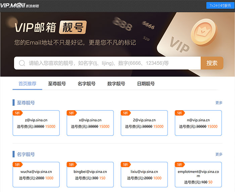Select the x@vip.sina.cn card
The height and width of the screenshot is (192, 235).
(90, 123)
